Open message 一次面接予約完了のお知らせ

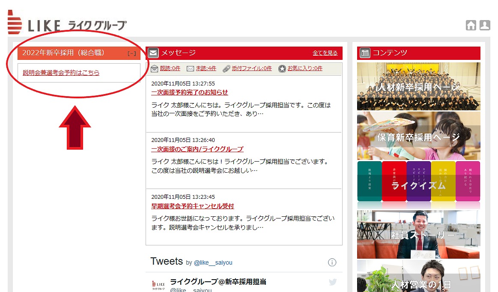pos(190,92)
